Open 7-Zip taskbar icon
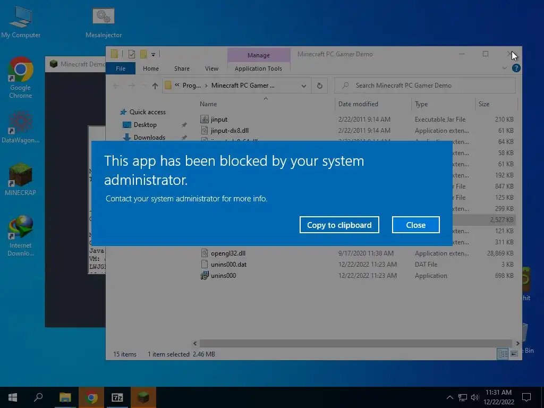The image size is (544, 408). tap(117, 397)
